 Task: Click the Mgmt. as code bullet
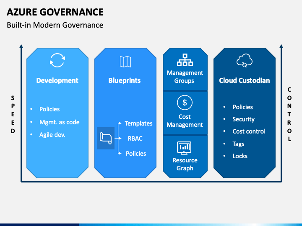pos(59,122)
